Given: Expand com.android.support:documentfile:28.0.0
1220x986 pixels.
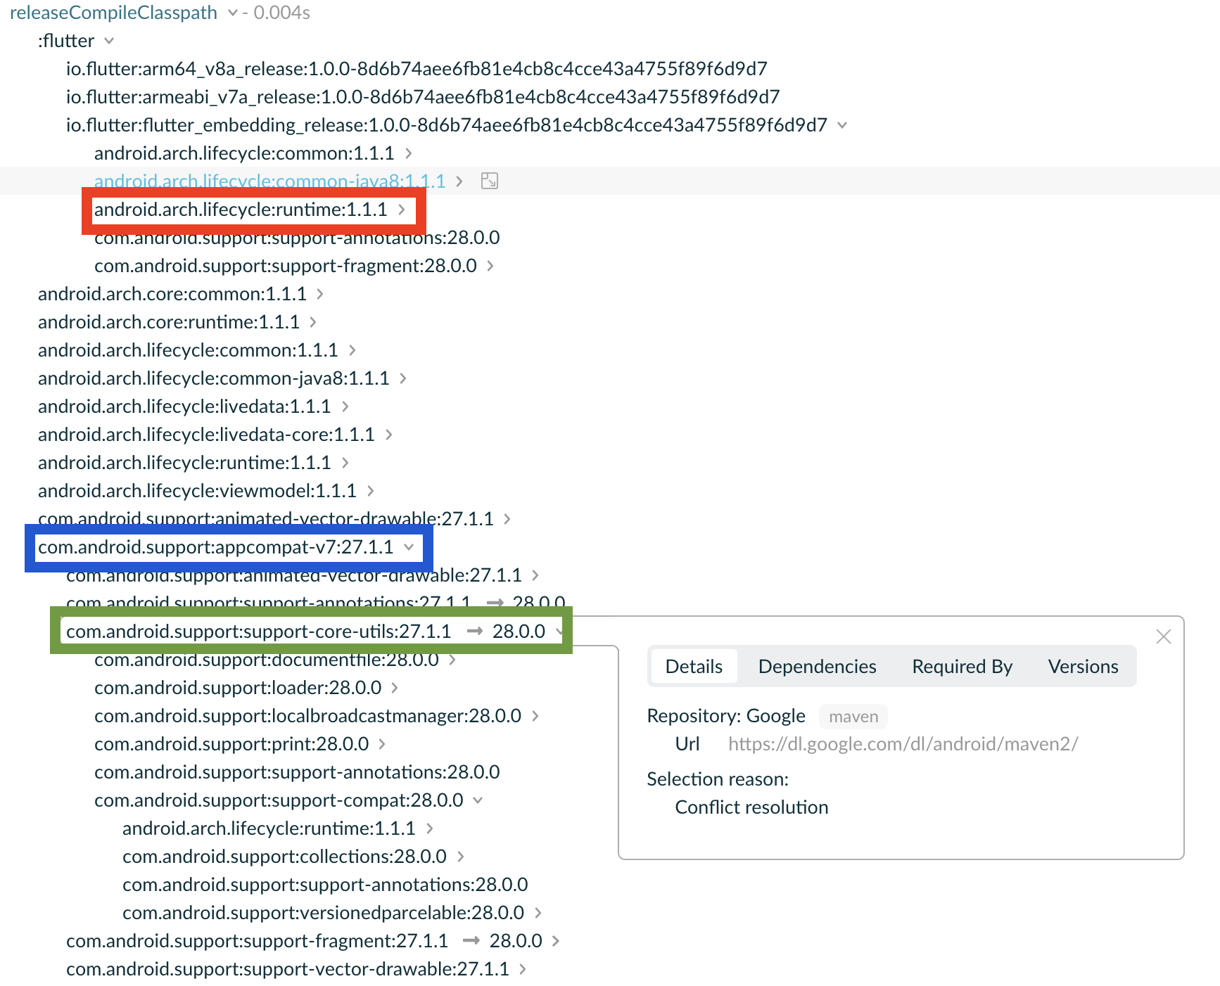Looking at the screenshot, I should pyautogui.click(x=453, y=660).
